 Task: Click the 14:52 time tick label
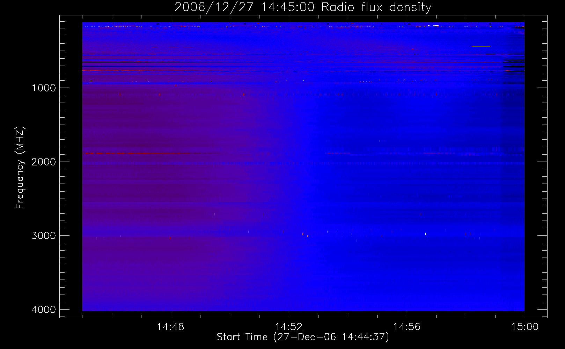pos(288,327)
